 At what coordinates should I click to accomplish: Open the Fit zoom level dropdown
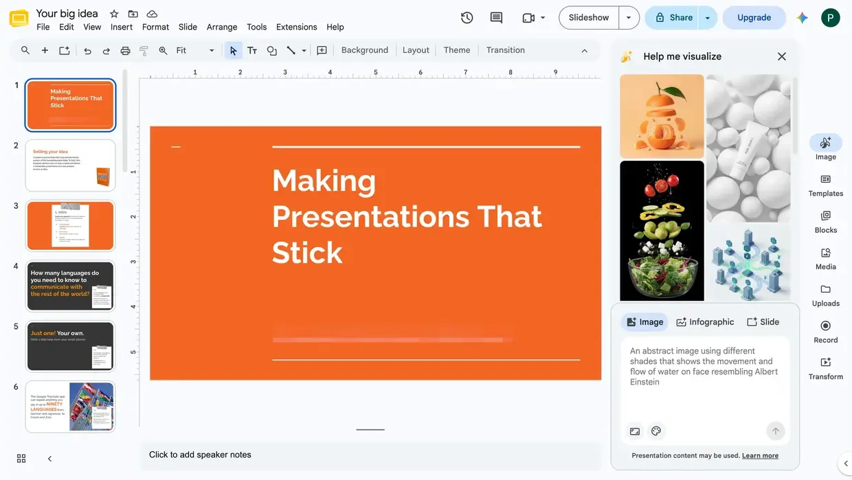coord(196,50)
